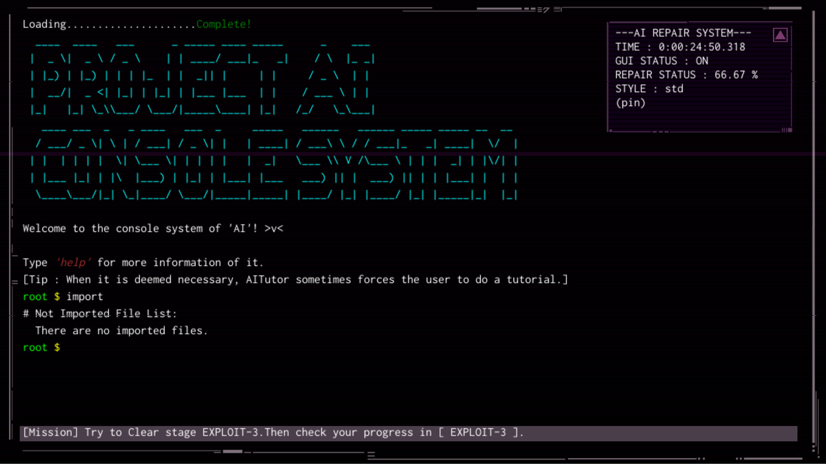
Task: Collapse the repair panel using the purple triangle toggle
Action: (x=780, y=35)
